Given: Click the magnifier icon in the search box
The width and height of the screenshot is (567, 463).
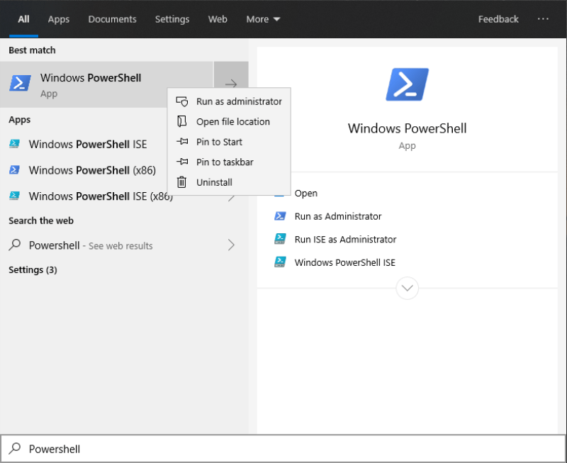Looking at the screenshot, I should 15,449.
